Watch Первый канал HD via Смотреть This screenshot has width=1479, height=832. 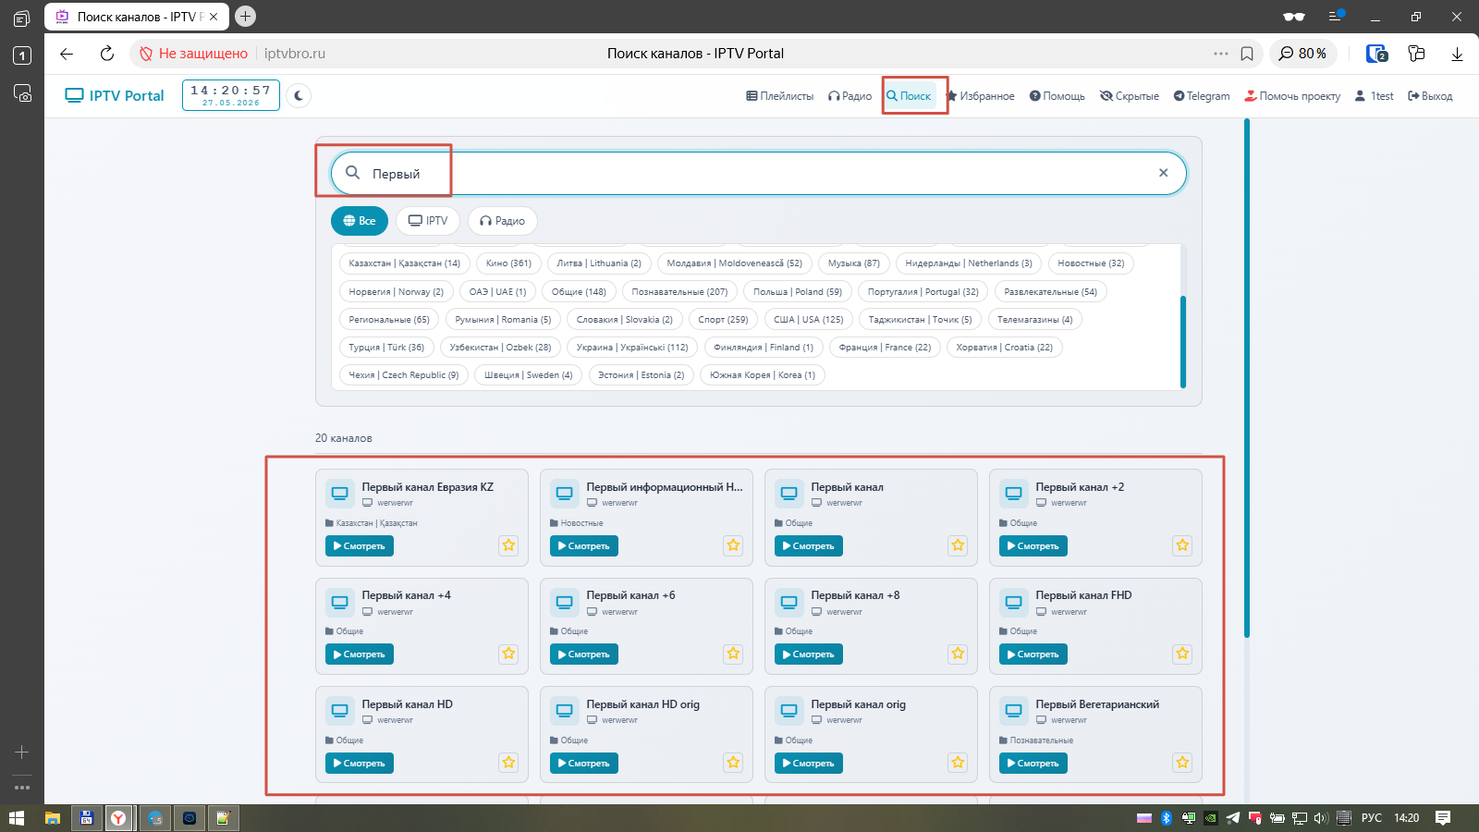tap(360, 763)
